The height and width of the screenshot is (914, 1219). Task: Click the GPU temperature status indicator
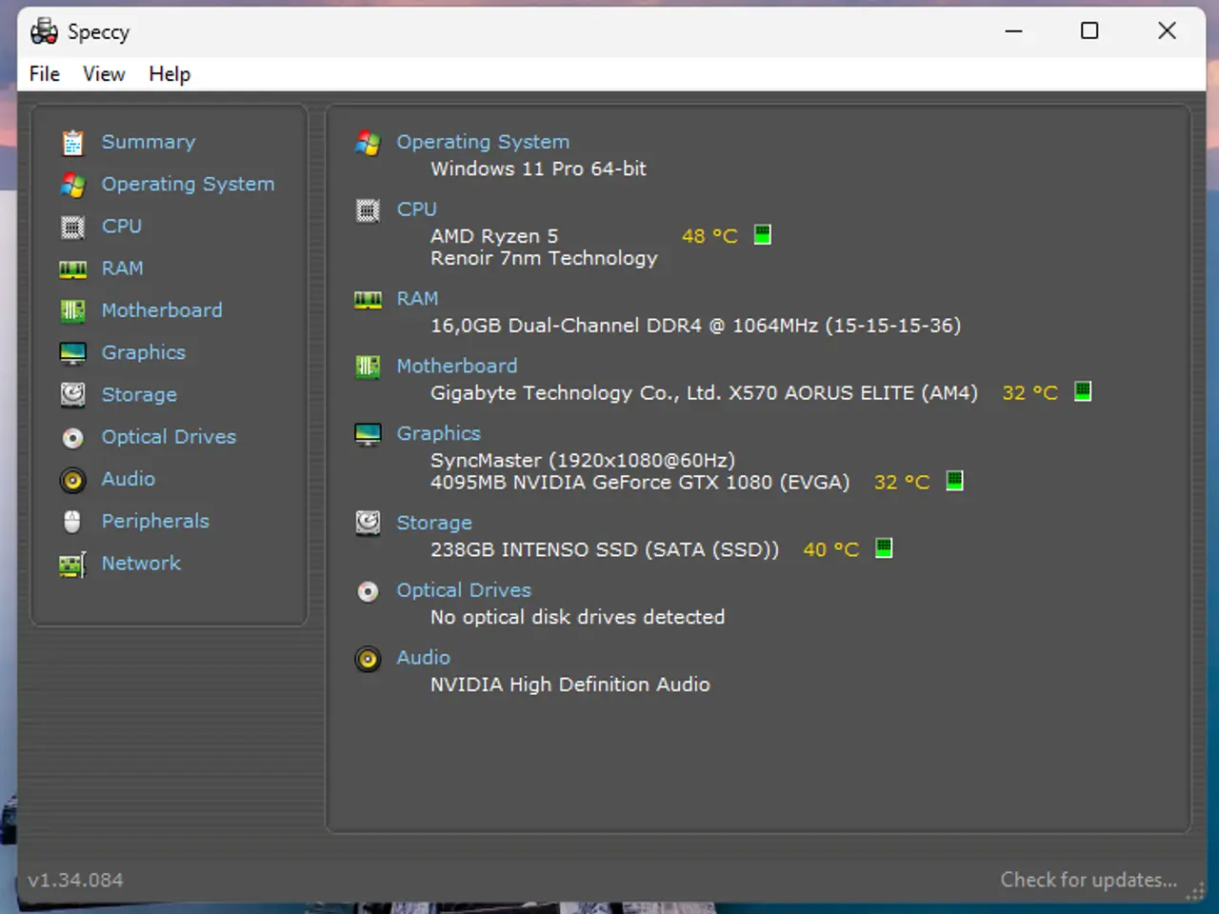955,481
